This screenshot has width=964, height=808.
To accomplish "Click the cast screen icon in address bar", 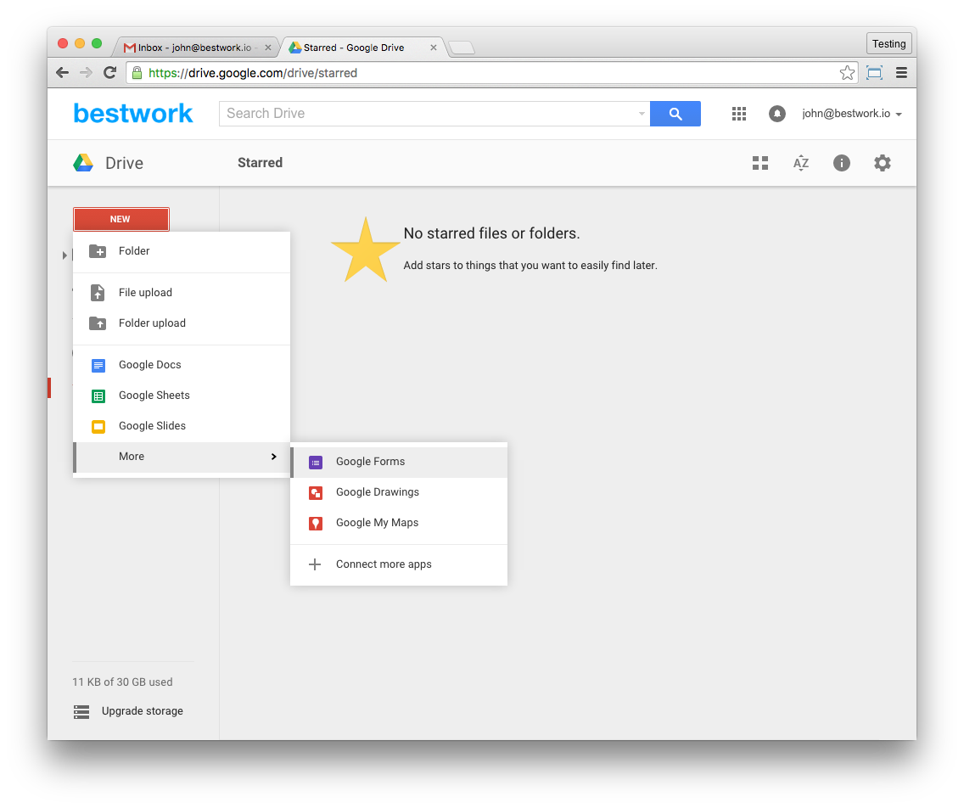I will (874, 72).
